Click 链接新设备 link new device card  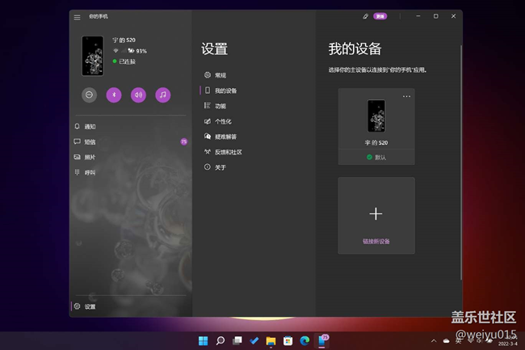point(376,216)
